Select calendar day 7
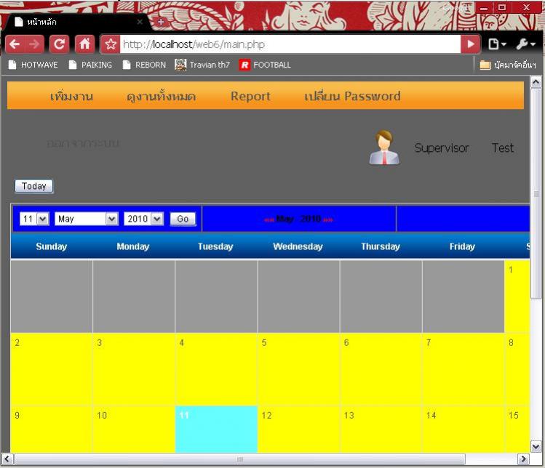This screenshot has width=545, height=468. coord(464,368)
